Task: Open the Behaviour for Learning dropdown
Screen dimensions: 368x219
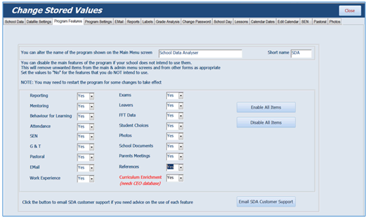Action: (92, 117)
